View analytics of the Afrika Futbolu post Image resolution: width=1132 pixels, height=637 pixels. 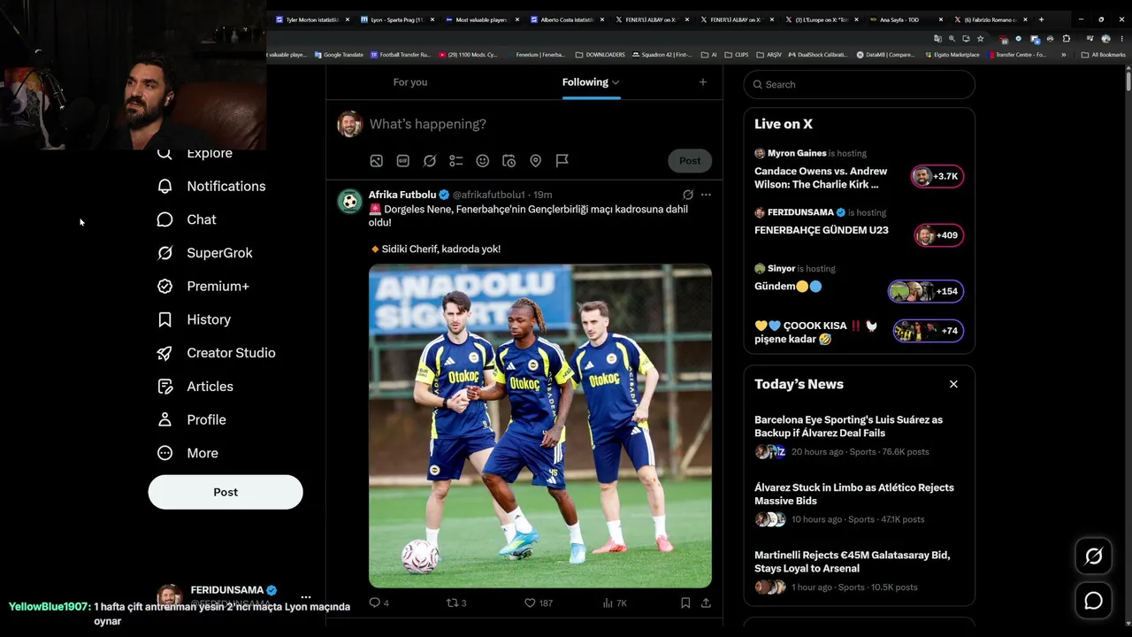click(615, 603)
